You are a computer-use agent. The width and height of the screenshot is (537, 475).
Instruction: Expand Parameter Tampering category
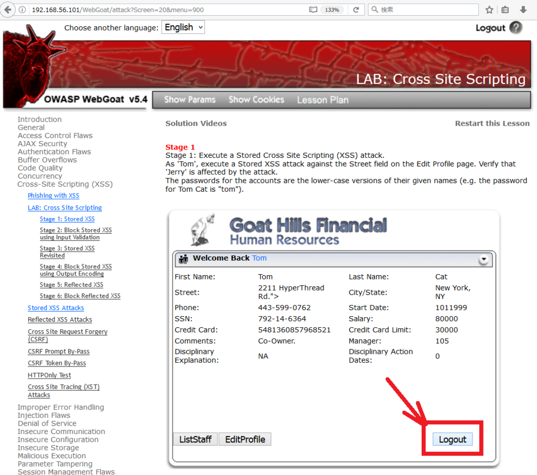point(55,464)
